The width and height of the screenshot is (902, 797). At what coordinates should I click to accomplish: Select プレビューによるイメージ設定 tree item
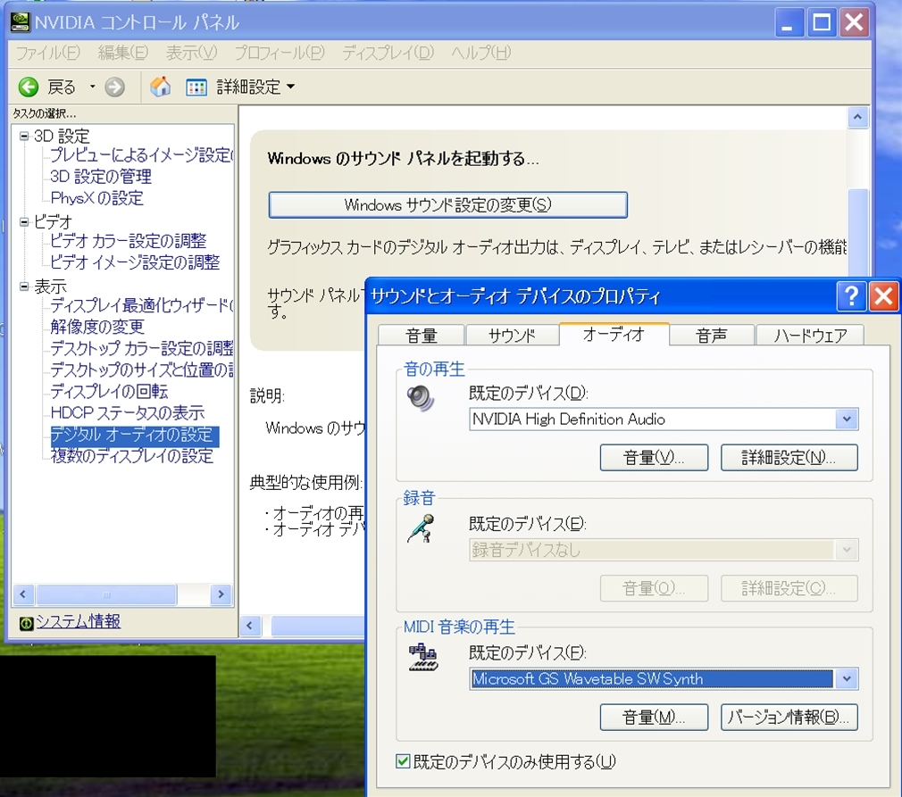(141, 155)
